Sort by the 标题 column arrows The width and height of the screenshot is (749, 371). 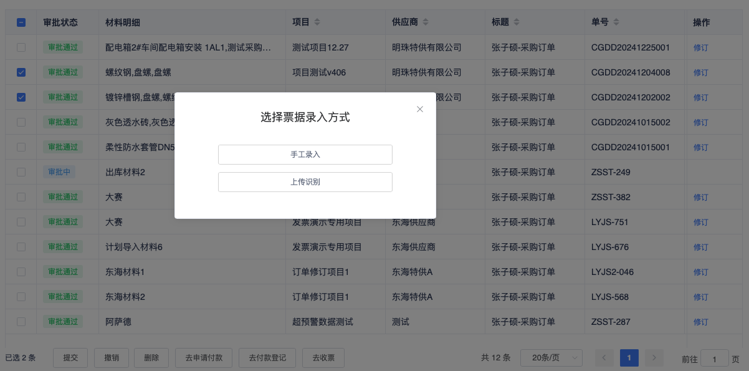point(517,22)
